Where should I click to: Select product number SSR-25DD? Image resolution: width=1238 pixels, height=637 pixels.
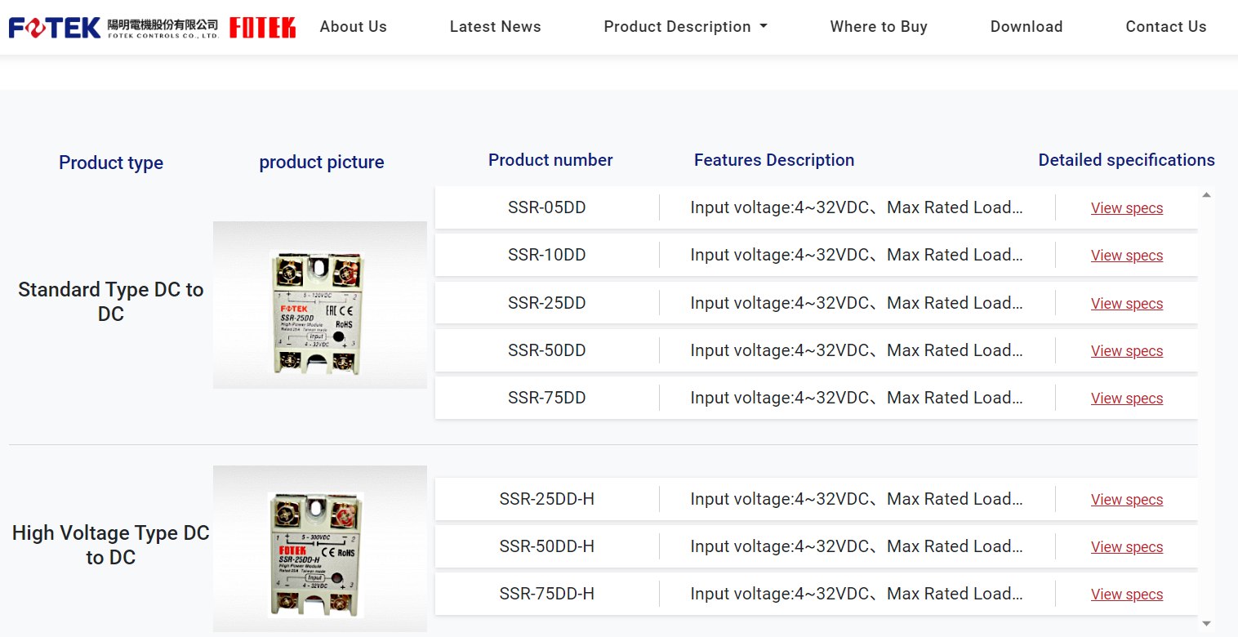(x=547, y=303)
